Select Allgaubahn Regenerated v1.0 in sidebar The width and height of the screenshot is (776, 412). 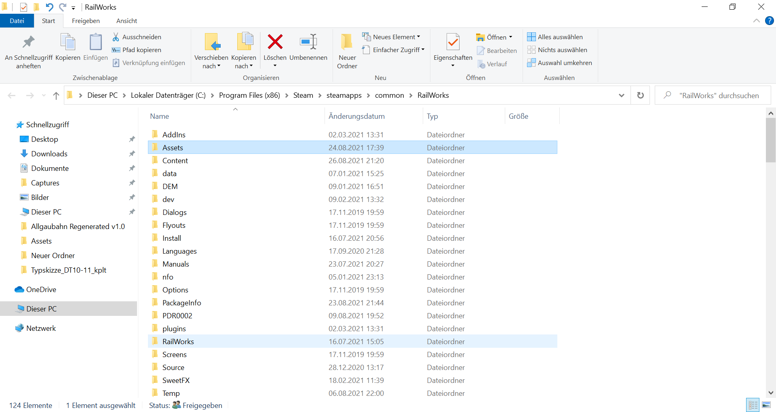click(x=78, y=226)
